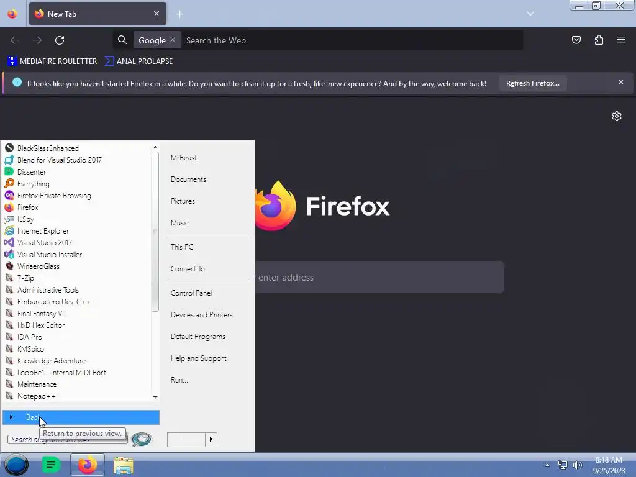Click the Start orb on taskbar

pyautogui.click(x=16, y=465)
